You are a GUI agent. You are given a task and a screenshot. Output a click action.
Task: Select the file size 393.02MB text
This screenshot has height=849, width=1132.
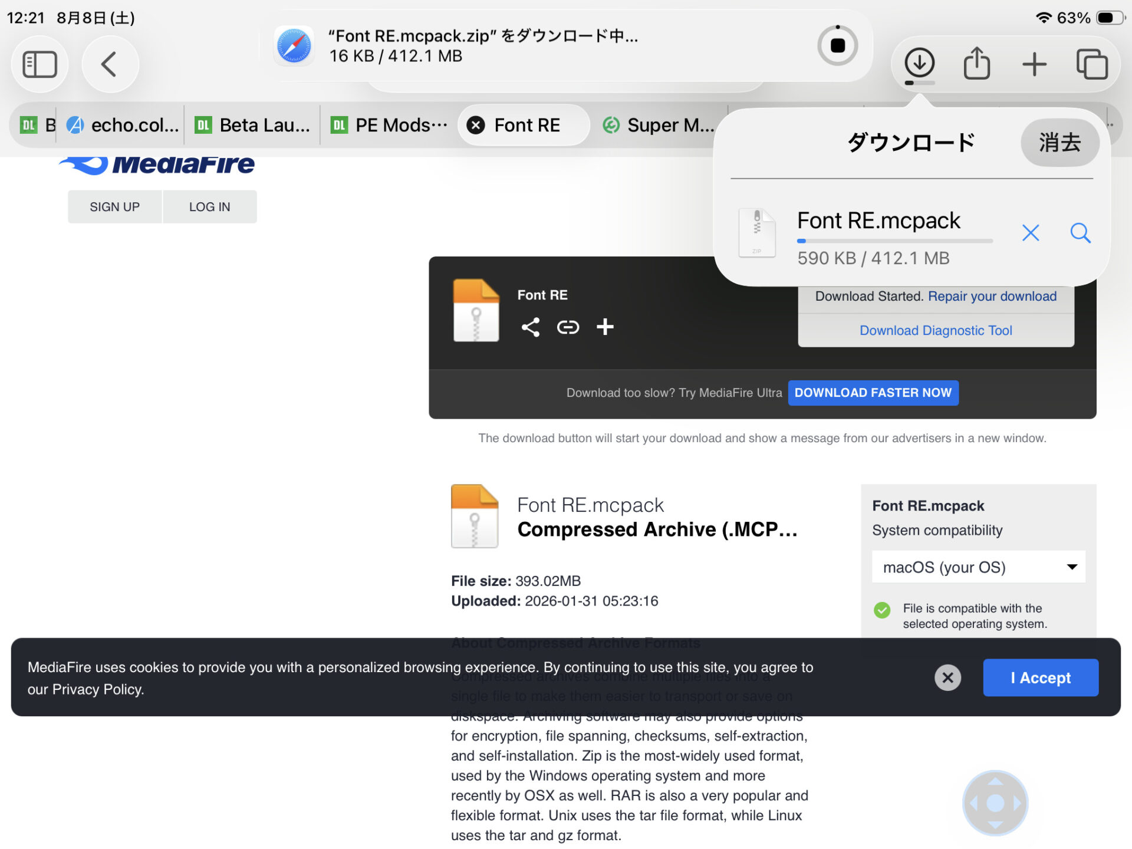(x=548, y=581)
